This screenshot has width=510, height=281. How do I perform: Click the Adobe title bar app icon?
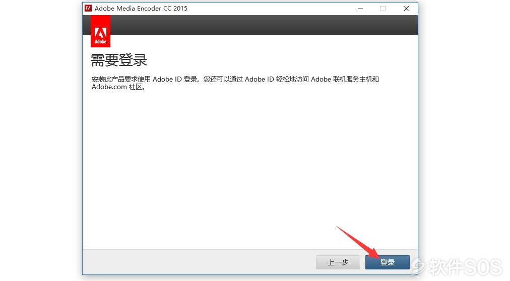pyautogui.click(x=88, y=9)
